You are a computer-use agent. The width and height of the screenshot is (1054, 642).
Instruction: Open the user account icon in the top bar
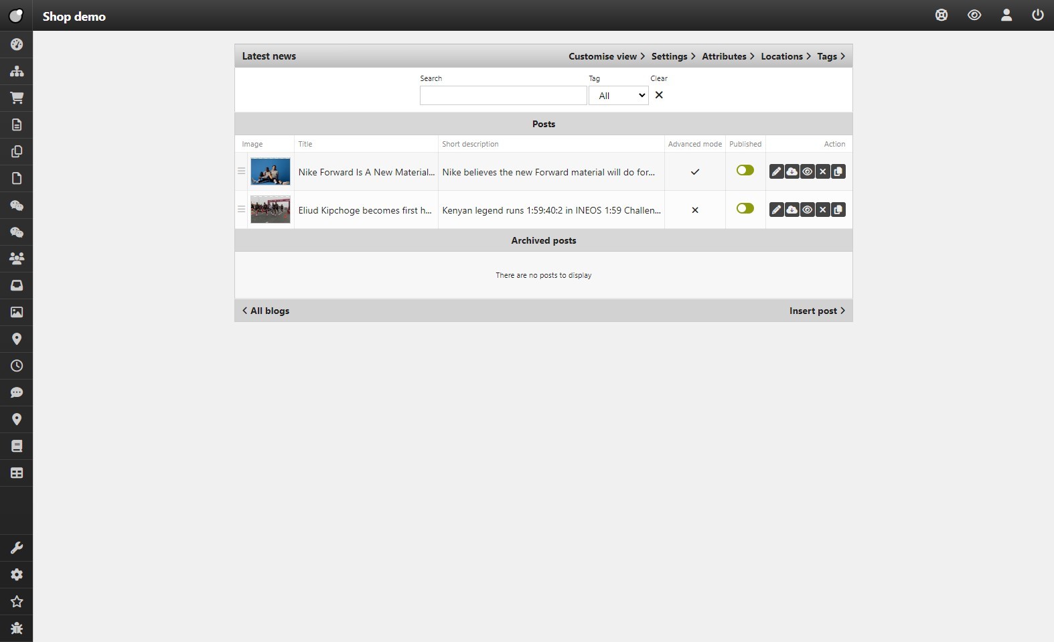(x=1006, y=15)
